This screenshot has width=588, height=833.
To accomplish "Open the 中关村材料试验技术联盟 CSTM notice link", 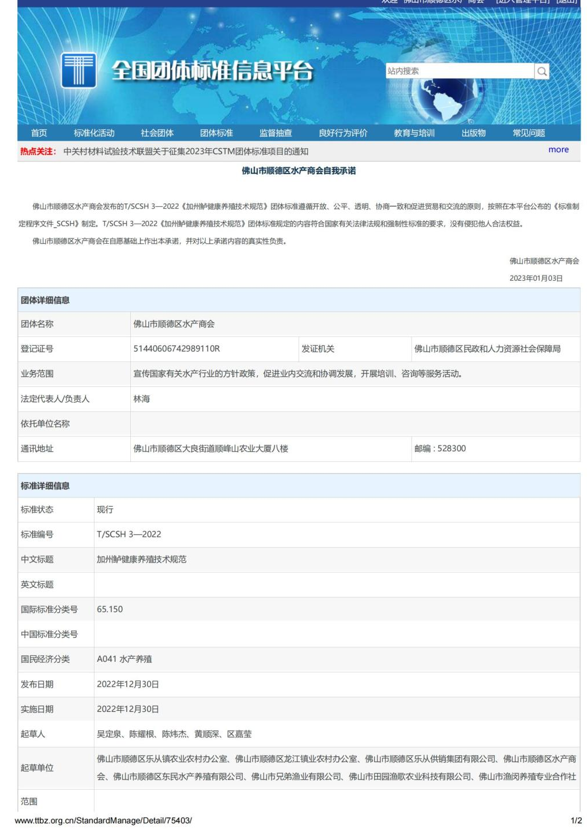I will (186, 152).
